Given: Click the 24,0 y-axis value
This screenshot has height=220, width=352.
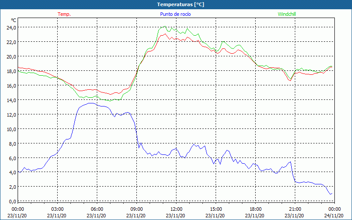Looking at the screenshot, I should click(x=11, y=28).
